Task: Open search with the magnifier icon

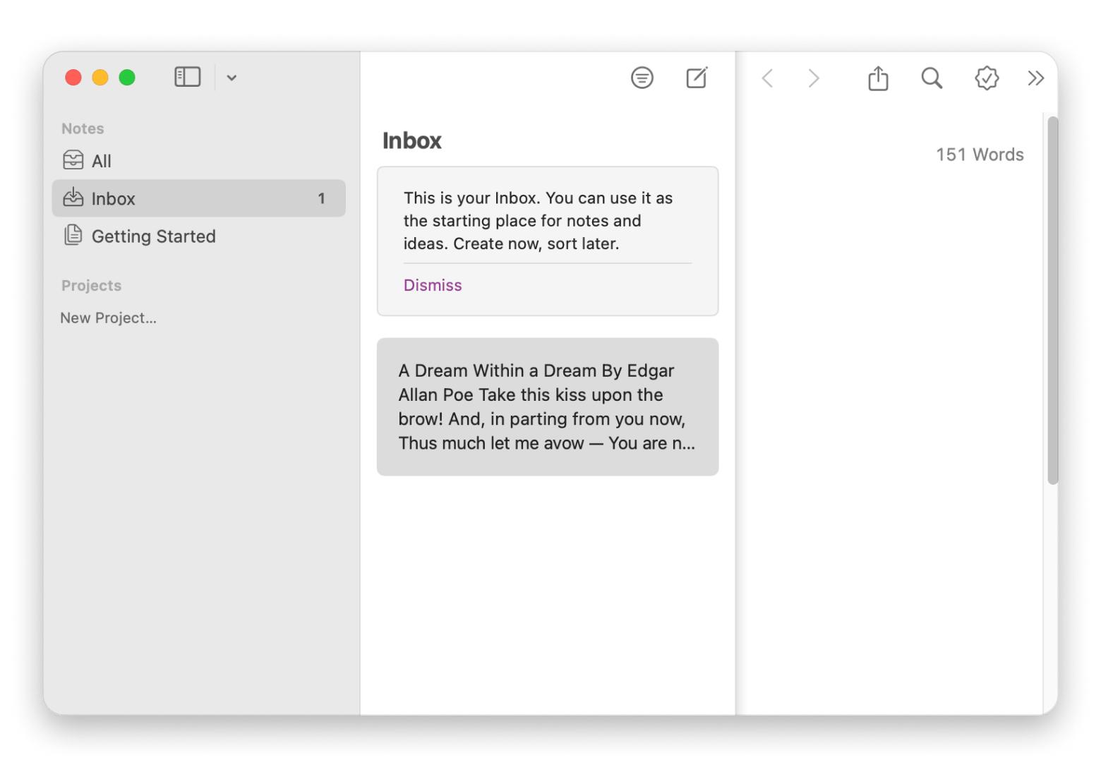Action: pos(932,78)
